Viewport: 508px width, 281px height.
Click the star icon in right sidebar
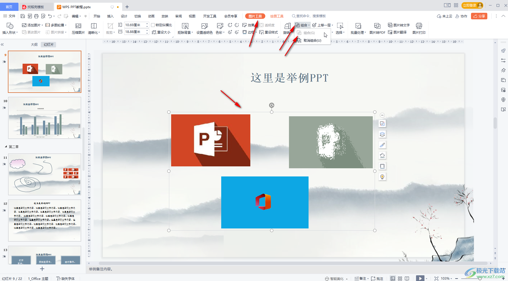tap(503, 70)
